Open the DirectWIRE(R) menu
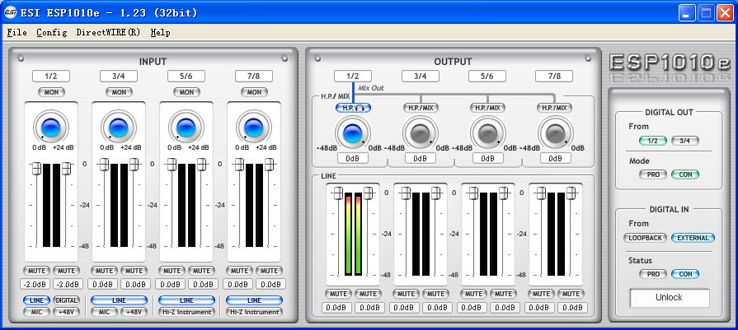Screen dimensions: 738x330 point(108,32)
